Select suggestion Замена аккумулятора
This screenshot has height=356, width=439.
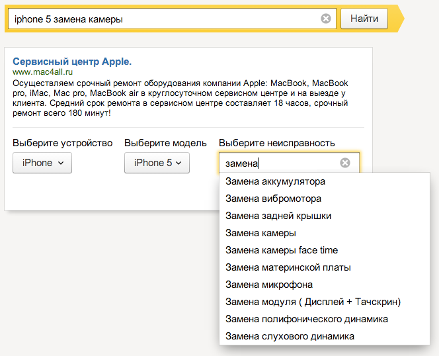[325, 181]
